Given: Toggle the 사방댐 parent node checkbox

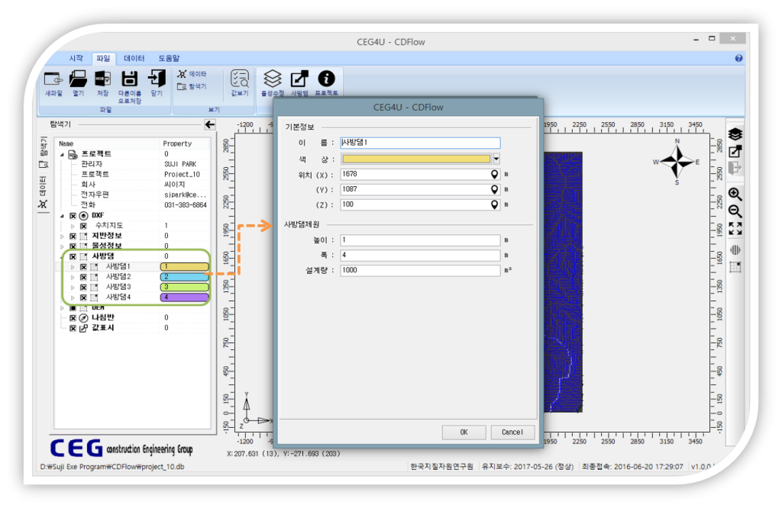Looking at the screenshot, I should 73,256.
